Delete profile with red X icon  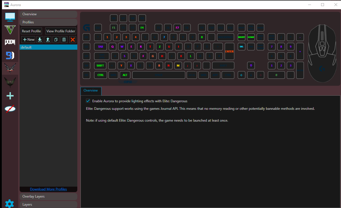click(x=73, y=40)
